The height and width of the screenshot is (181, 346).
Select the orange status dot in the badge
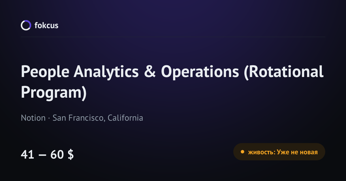coord(242,152)
